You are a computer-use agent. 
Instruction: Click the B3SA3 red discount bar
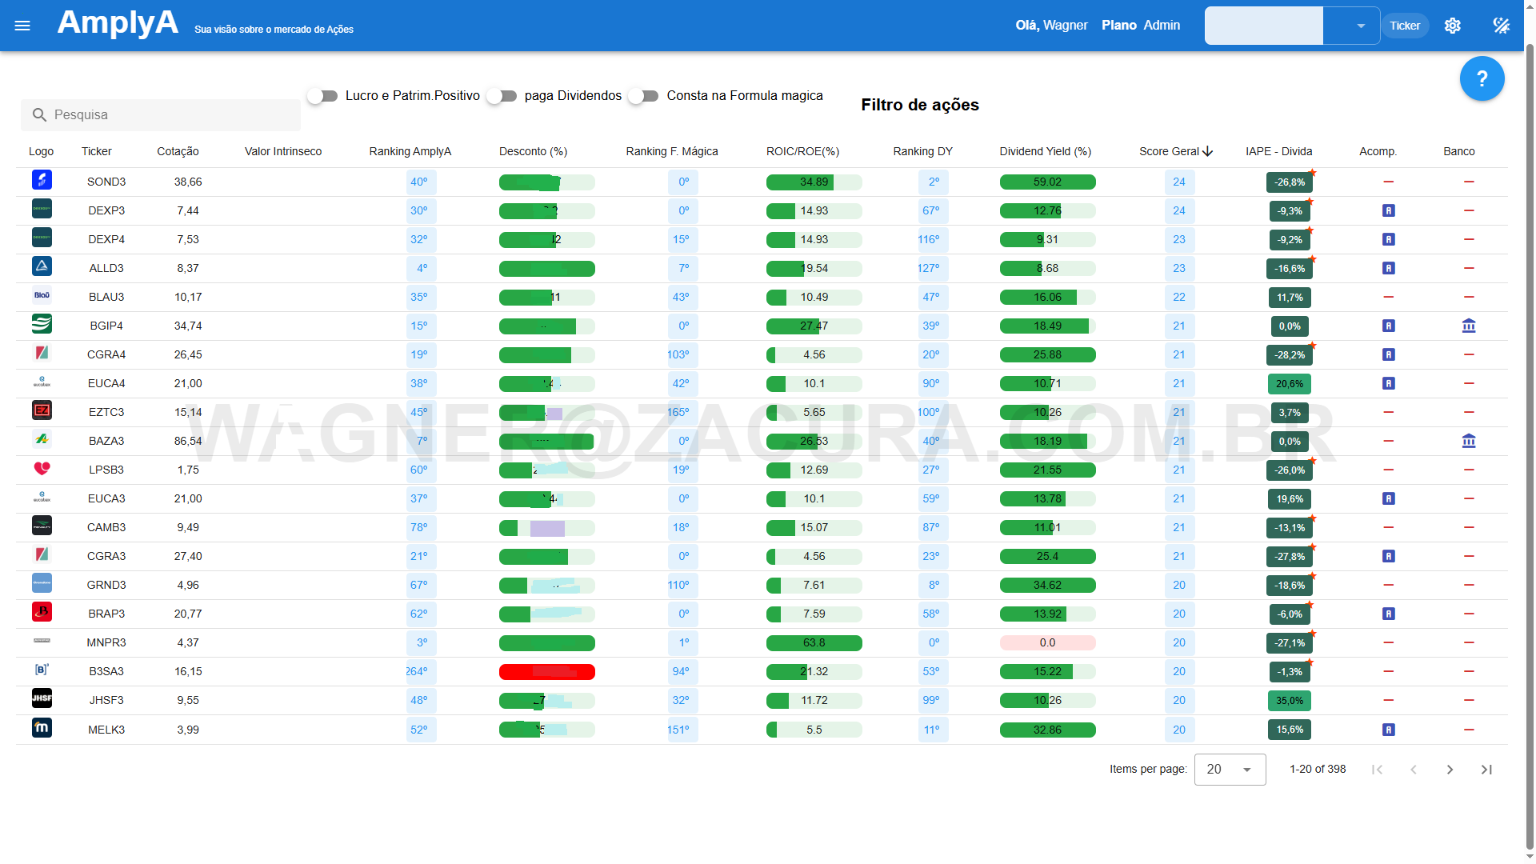[x=547, y=672]
